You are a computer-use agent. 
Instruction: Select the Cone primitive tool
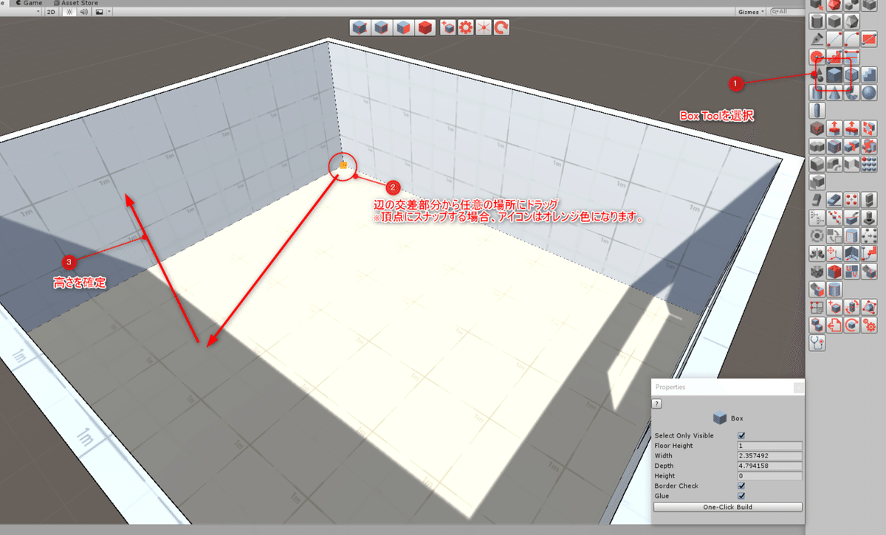click(x=835, y=93)
